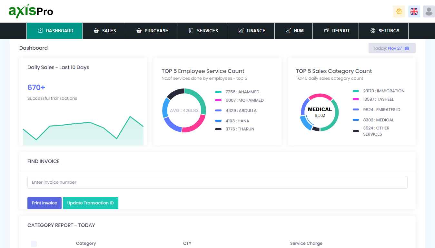
Task: Click the Today: Nov 27 date button
Action: [392, 48]
